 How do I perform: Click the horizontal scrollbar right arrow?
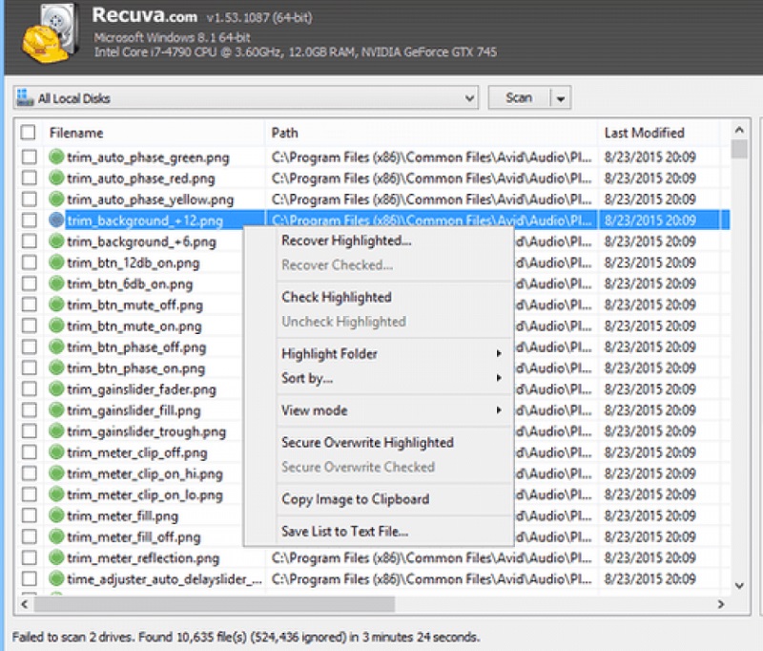point(721,604)
